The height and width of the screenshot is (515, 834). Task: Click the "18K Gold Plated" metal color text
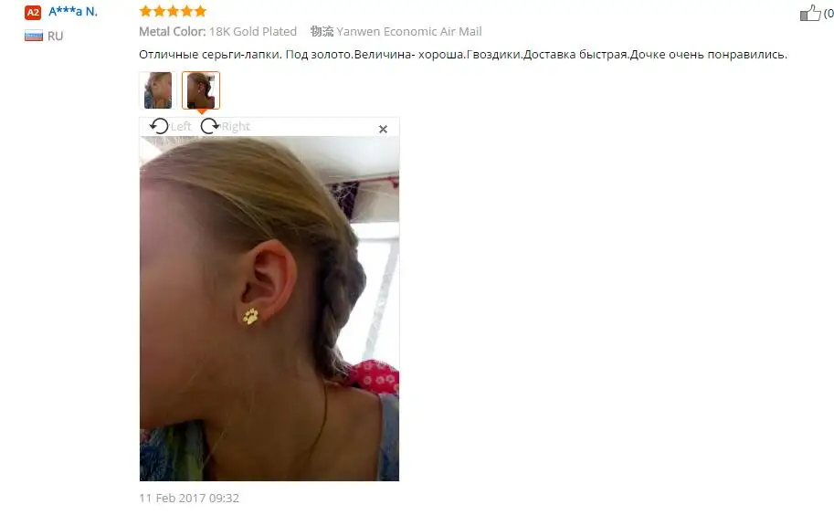[253, 31]
